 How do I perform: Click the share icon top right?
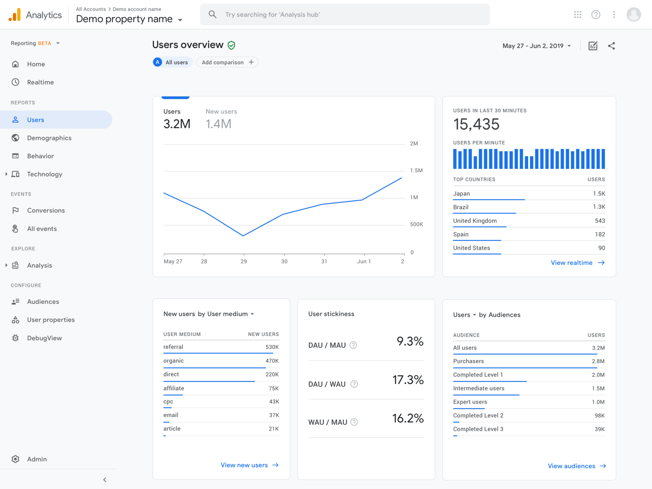click(612, 46)
